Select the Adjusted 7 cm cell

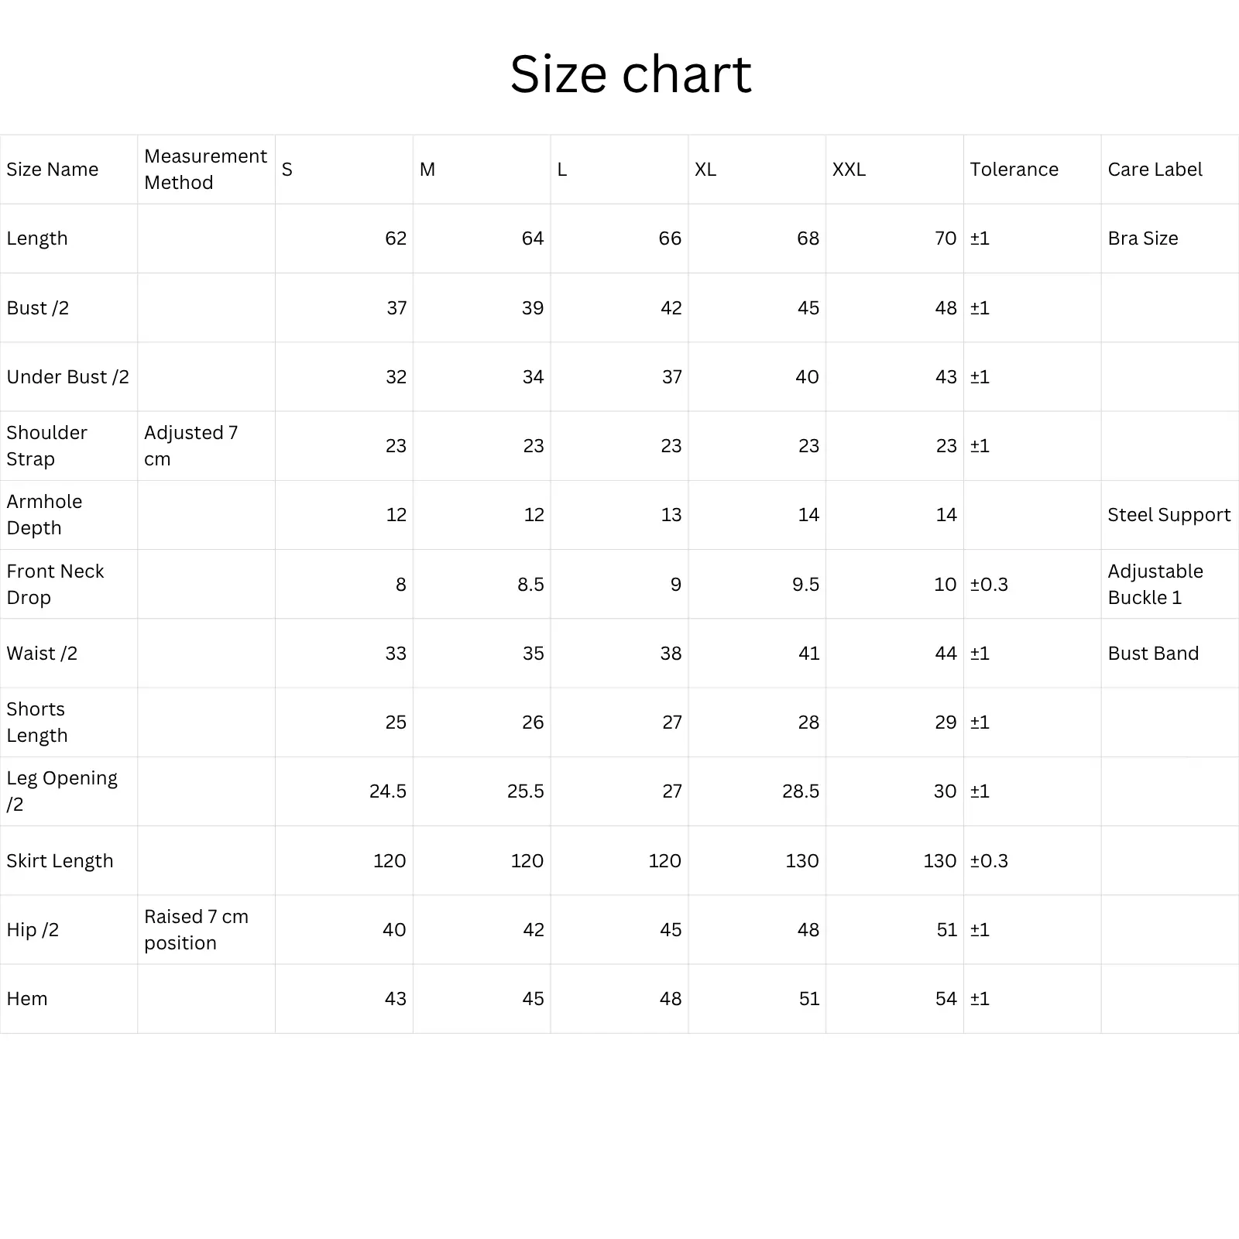tap(190, 446)
